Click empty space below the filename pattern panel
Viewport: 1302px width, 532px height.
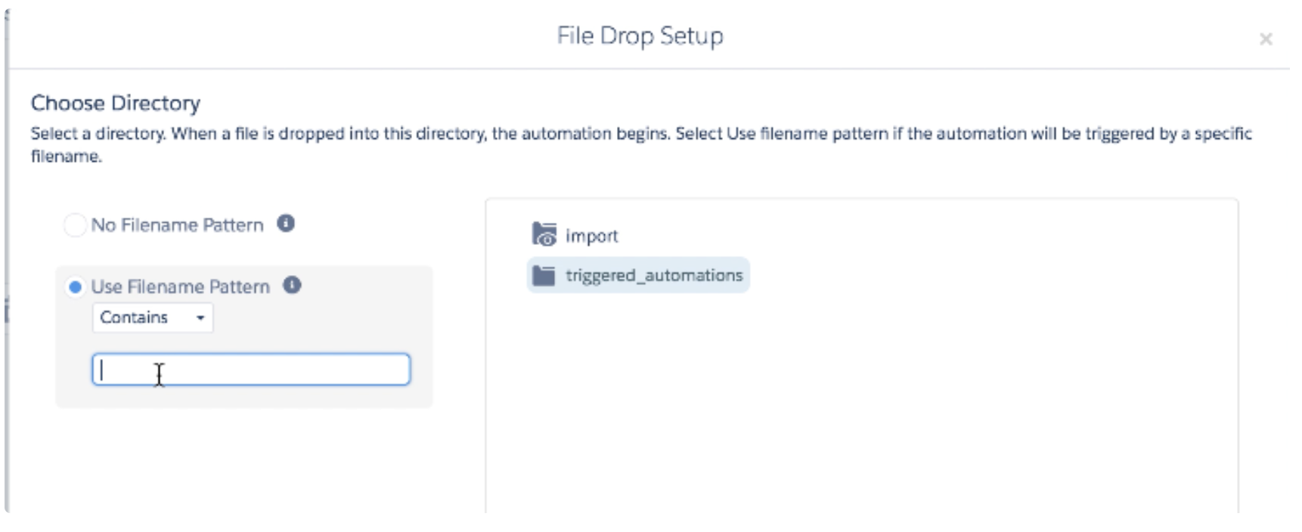(243, 461)
